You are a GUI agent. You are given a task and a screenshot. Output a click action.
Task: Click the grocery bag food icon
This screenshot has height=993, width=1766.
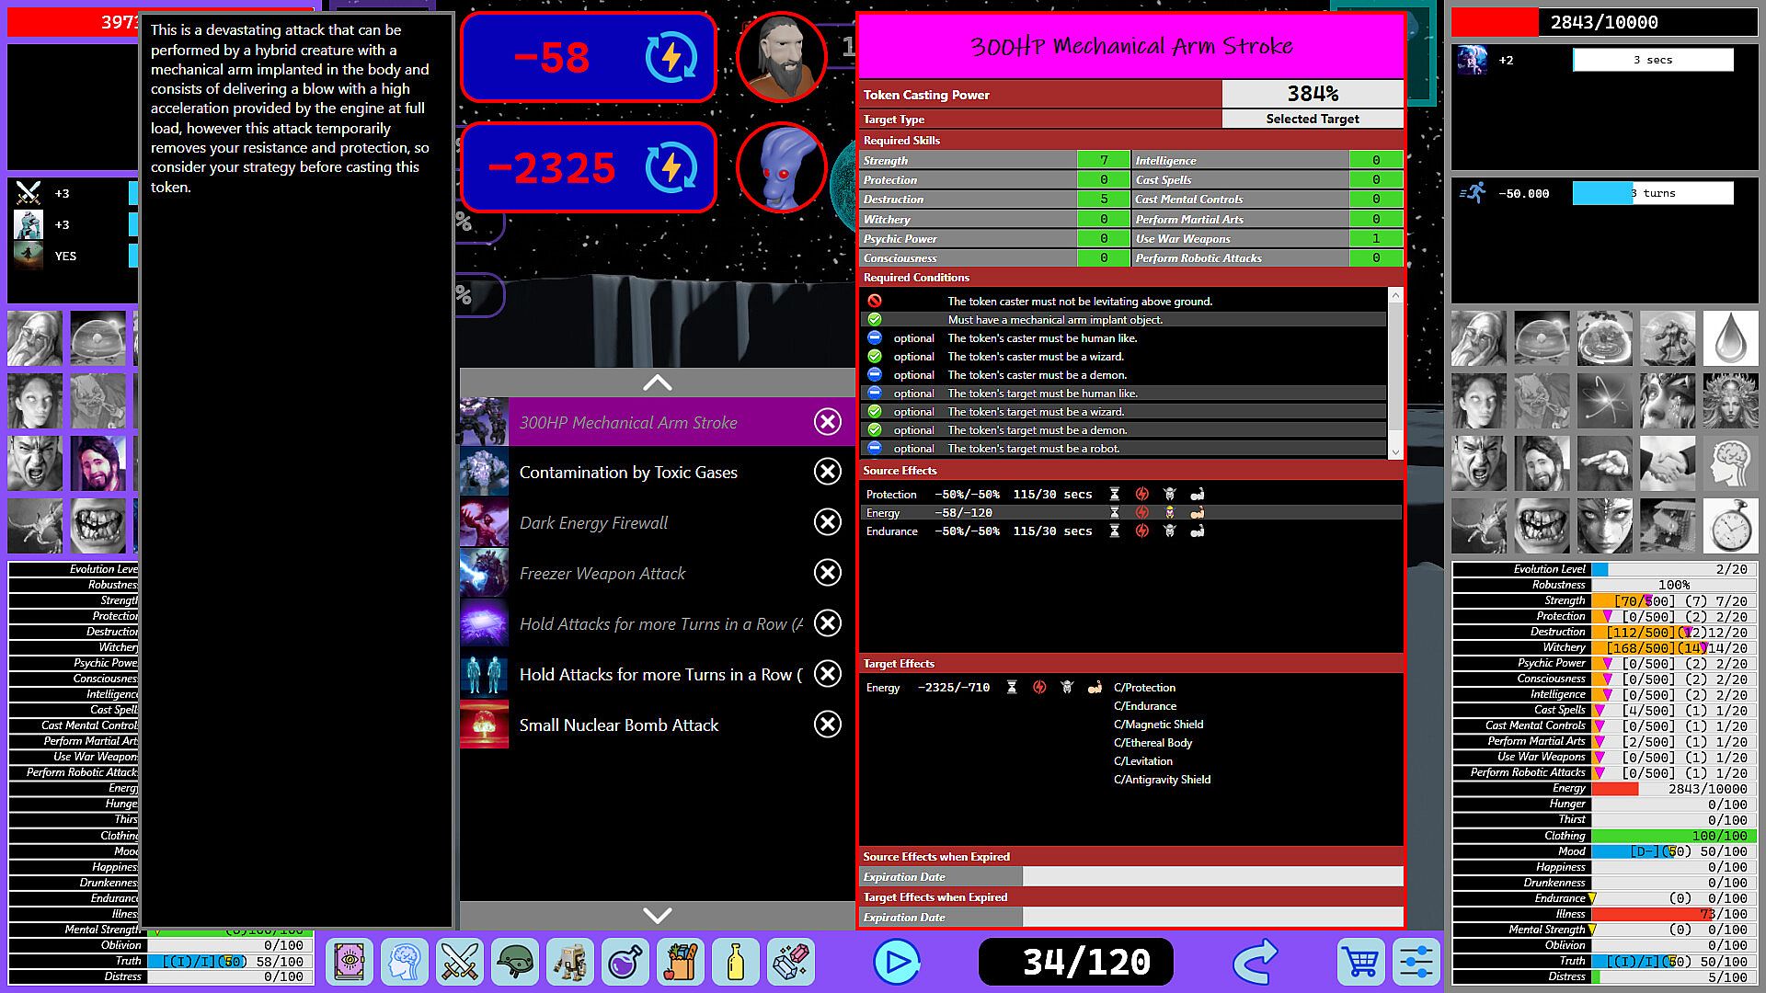681,963
